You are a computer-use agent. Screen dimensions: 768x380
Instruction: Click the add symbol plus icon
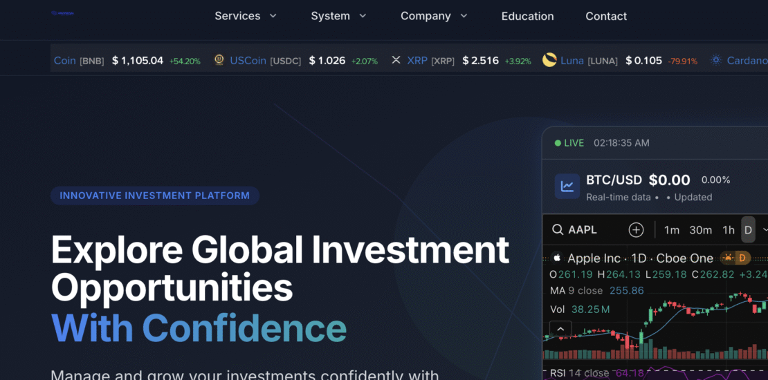[x=636, y=230]
